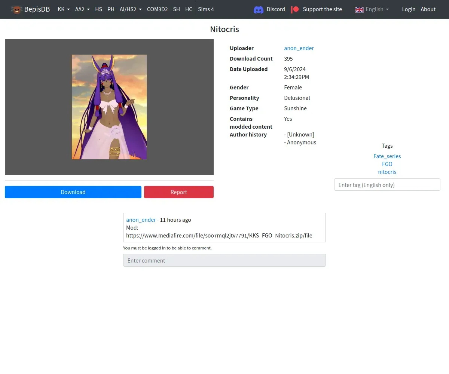Open the AI/HS2 dropdown menu
Screen dimensions: 449x374
[131, 9]
